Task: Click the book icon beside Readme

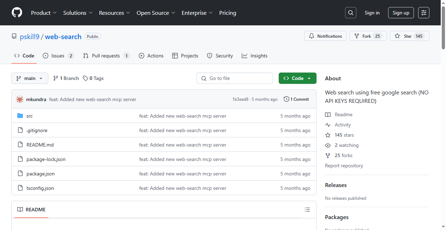Action: [328, 114]
